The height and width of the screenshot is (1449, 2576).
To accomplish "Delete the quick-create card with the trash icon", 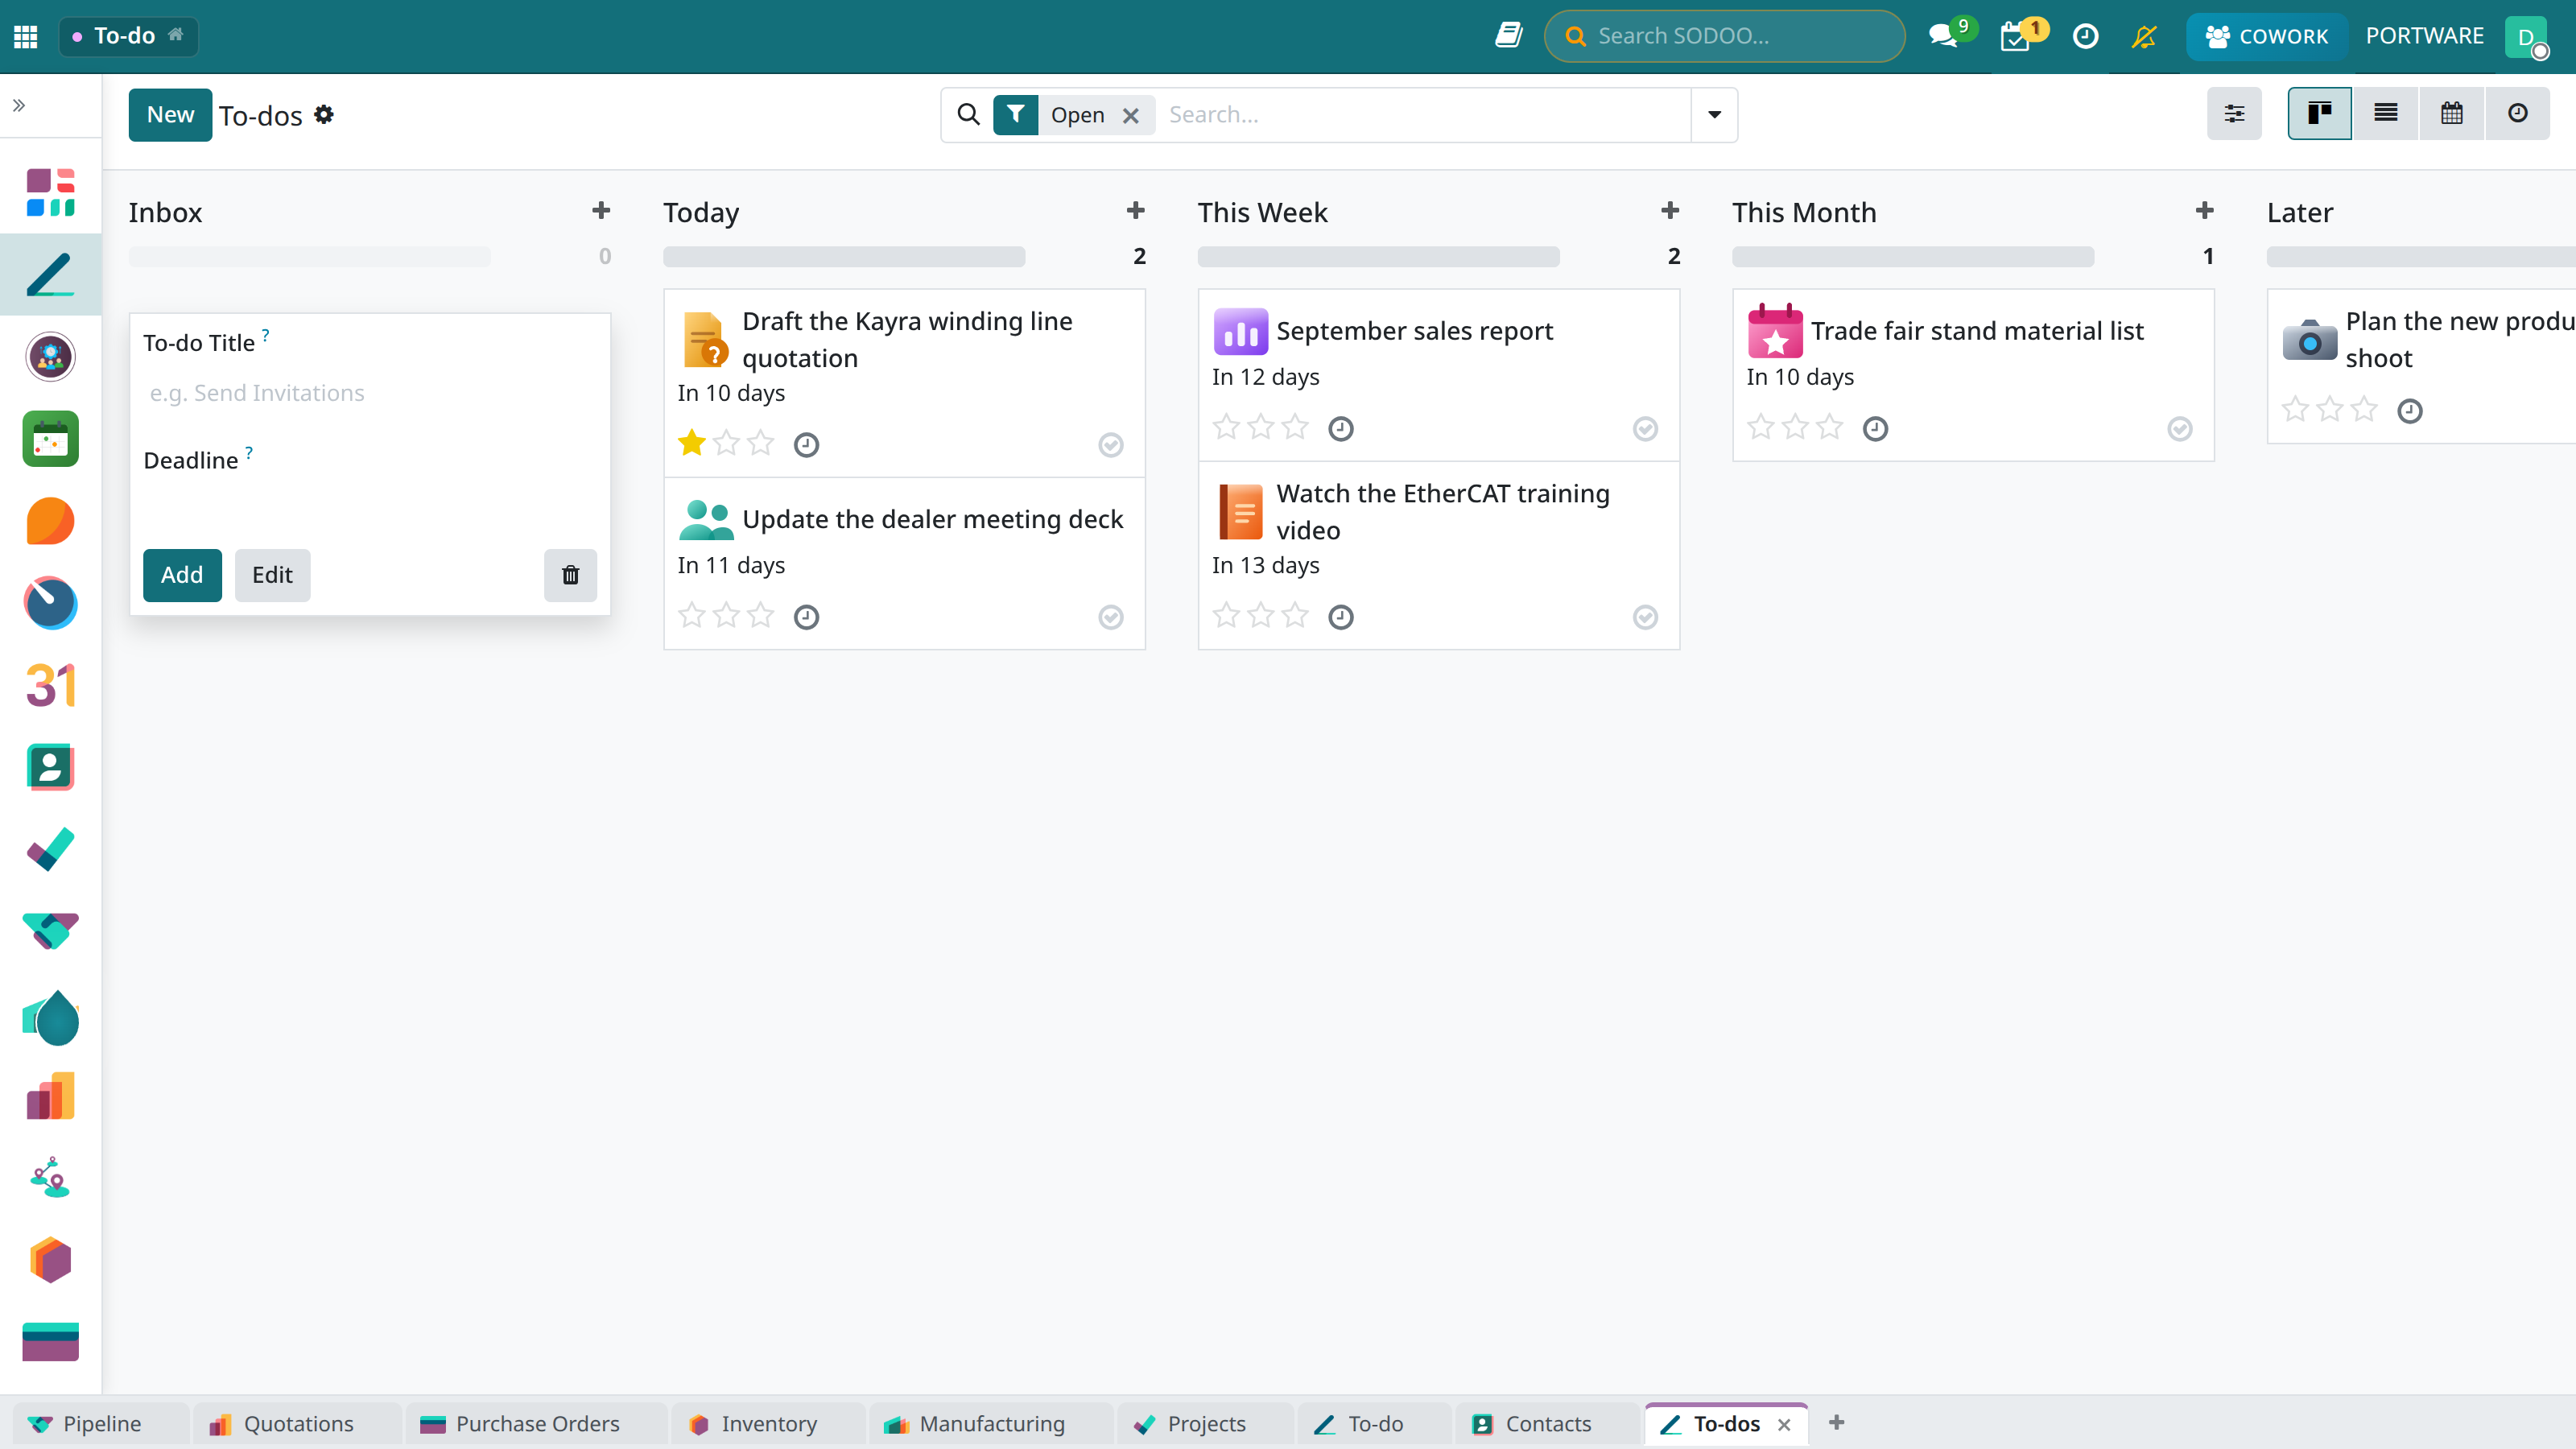I will tap(570, 575).
